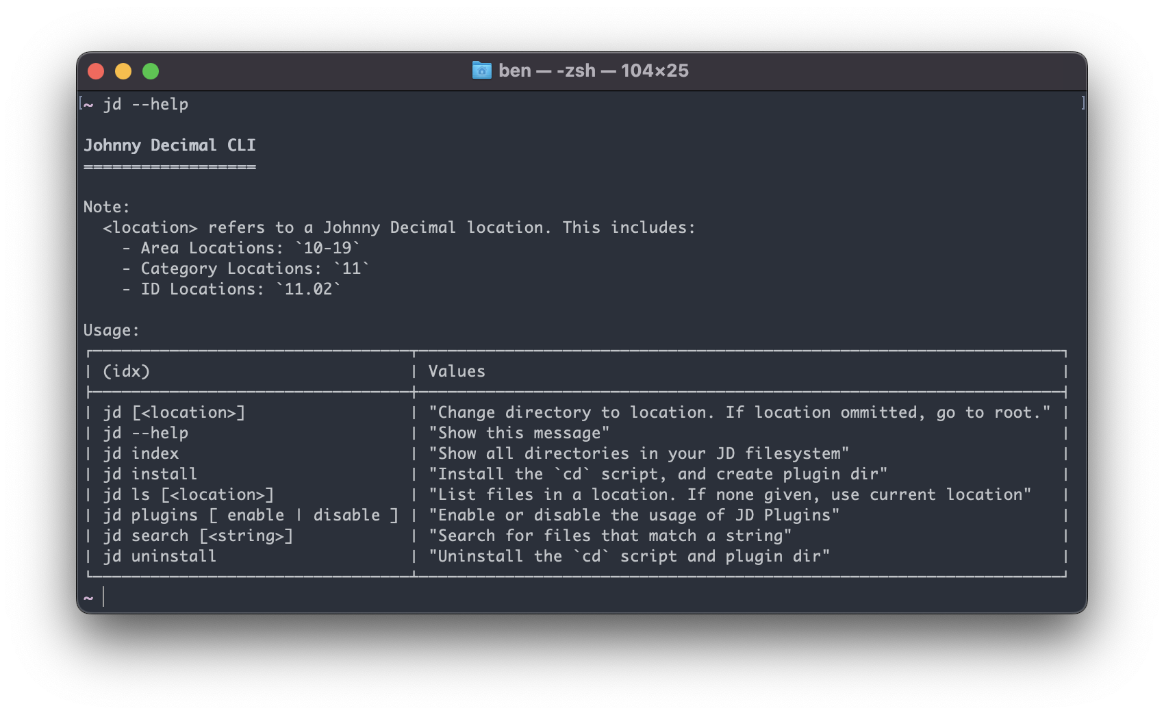Click the "Usage:" label
1164x715 pixels.
(112, 330)
